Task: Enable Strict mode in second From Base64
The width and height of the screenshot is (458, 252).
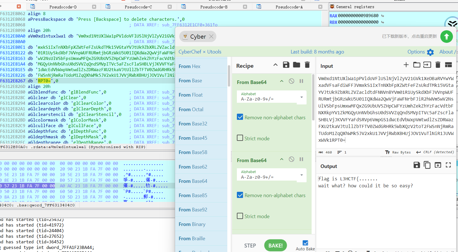Action: click(240, 216)
